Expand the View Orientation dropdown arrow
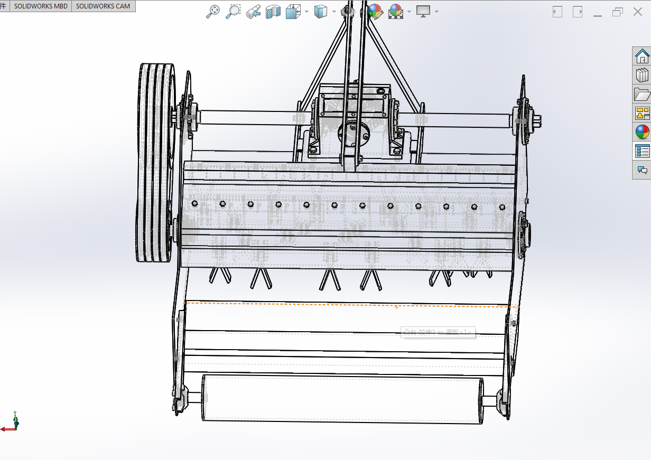Image resolution: width=651 pixels, height=460 pixels. pyautogui.click(x=306, y=12)
